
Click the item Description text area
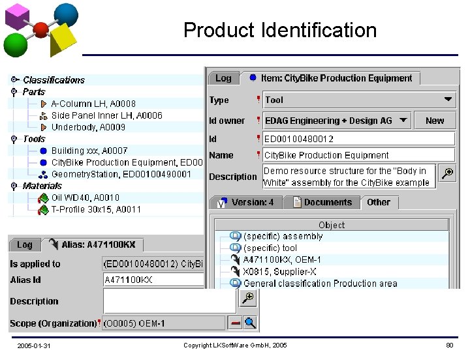[x=349, y=176]
